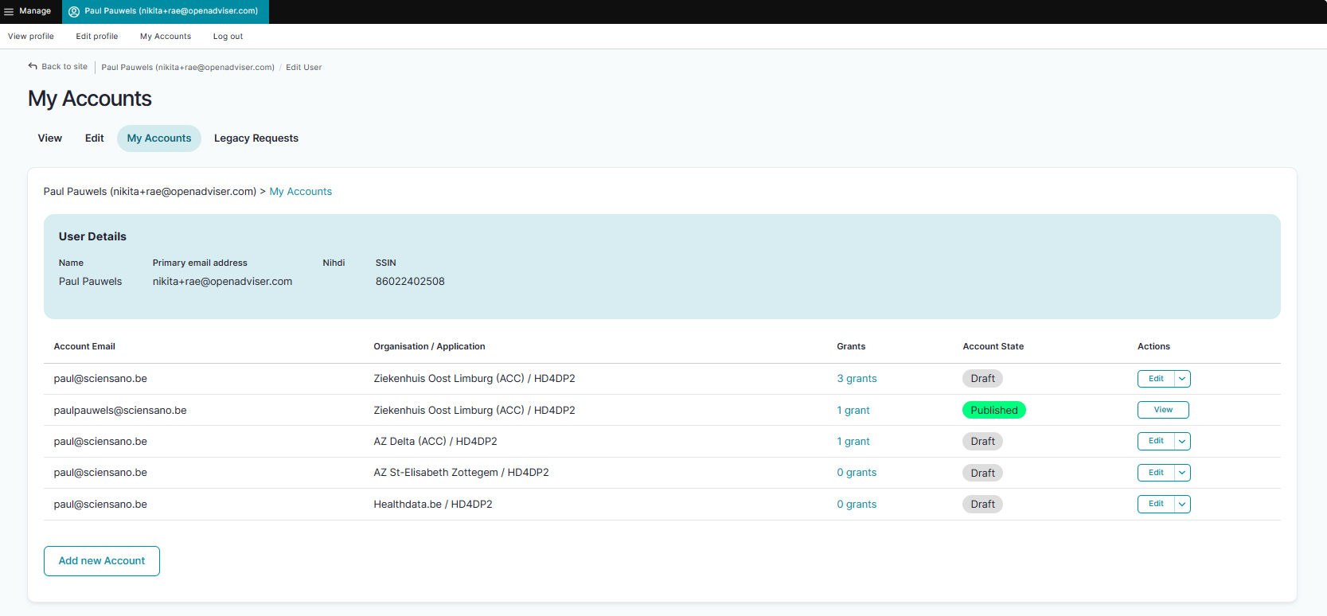Open the action dropdown arrow for AZ Delta row
The image size is (1327, 616).
coord(1182,442)
